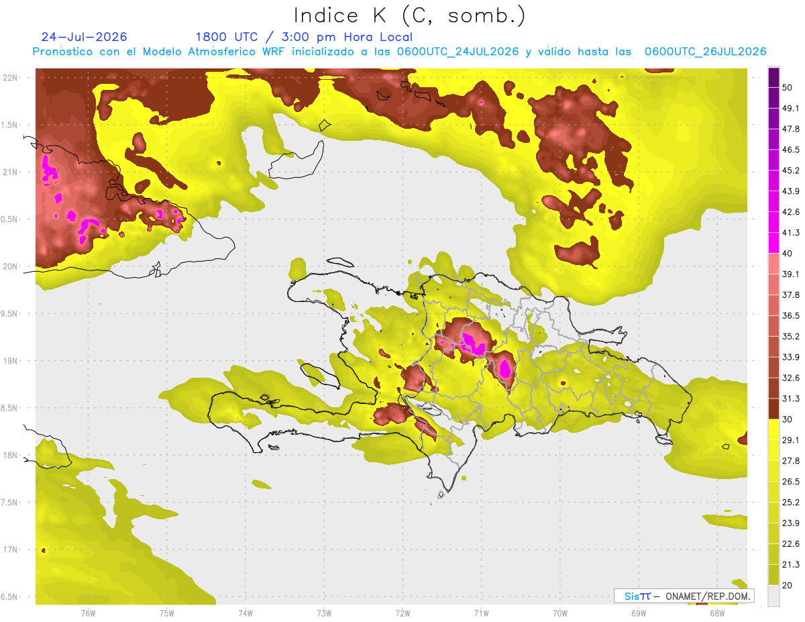
Task: Click the latitude label "21N"
Action: [11, 172]
